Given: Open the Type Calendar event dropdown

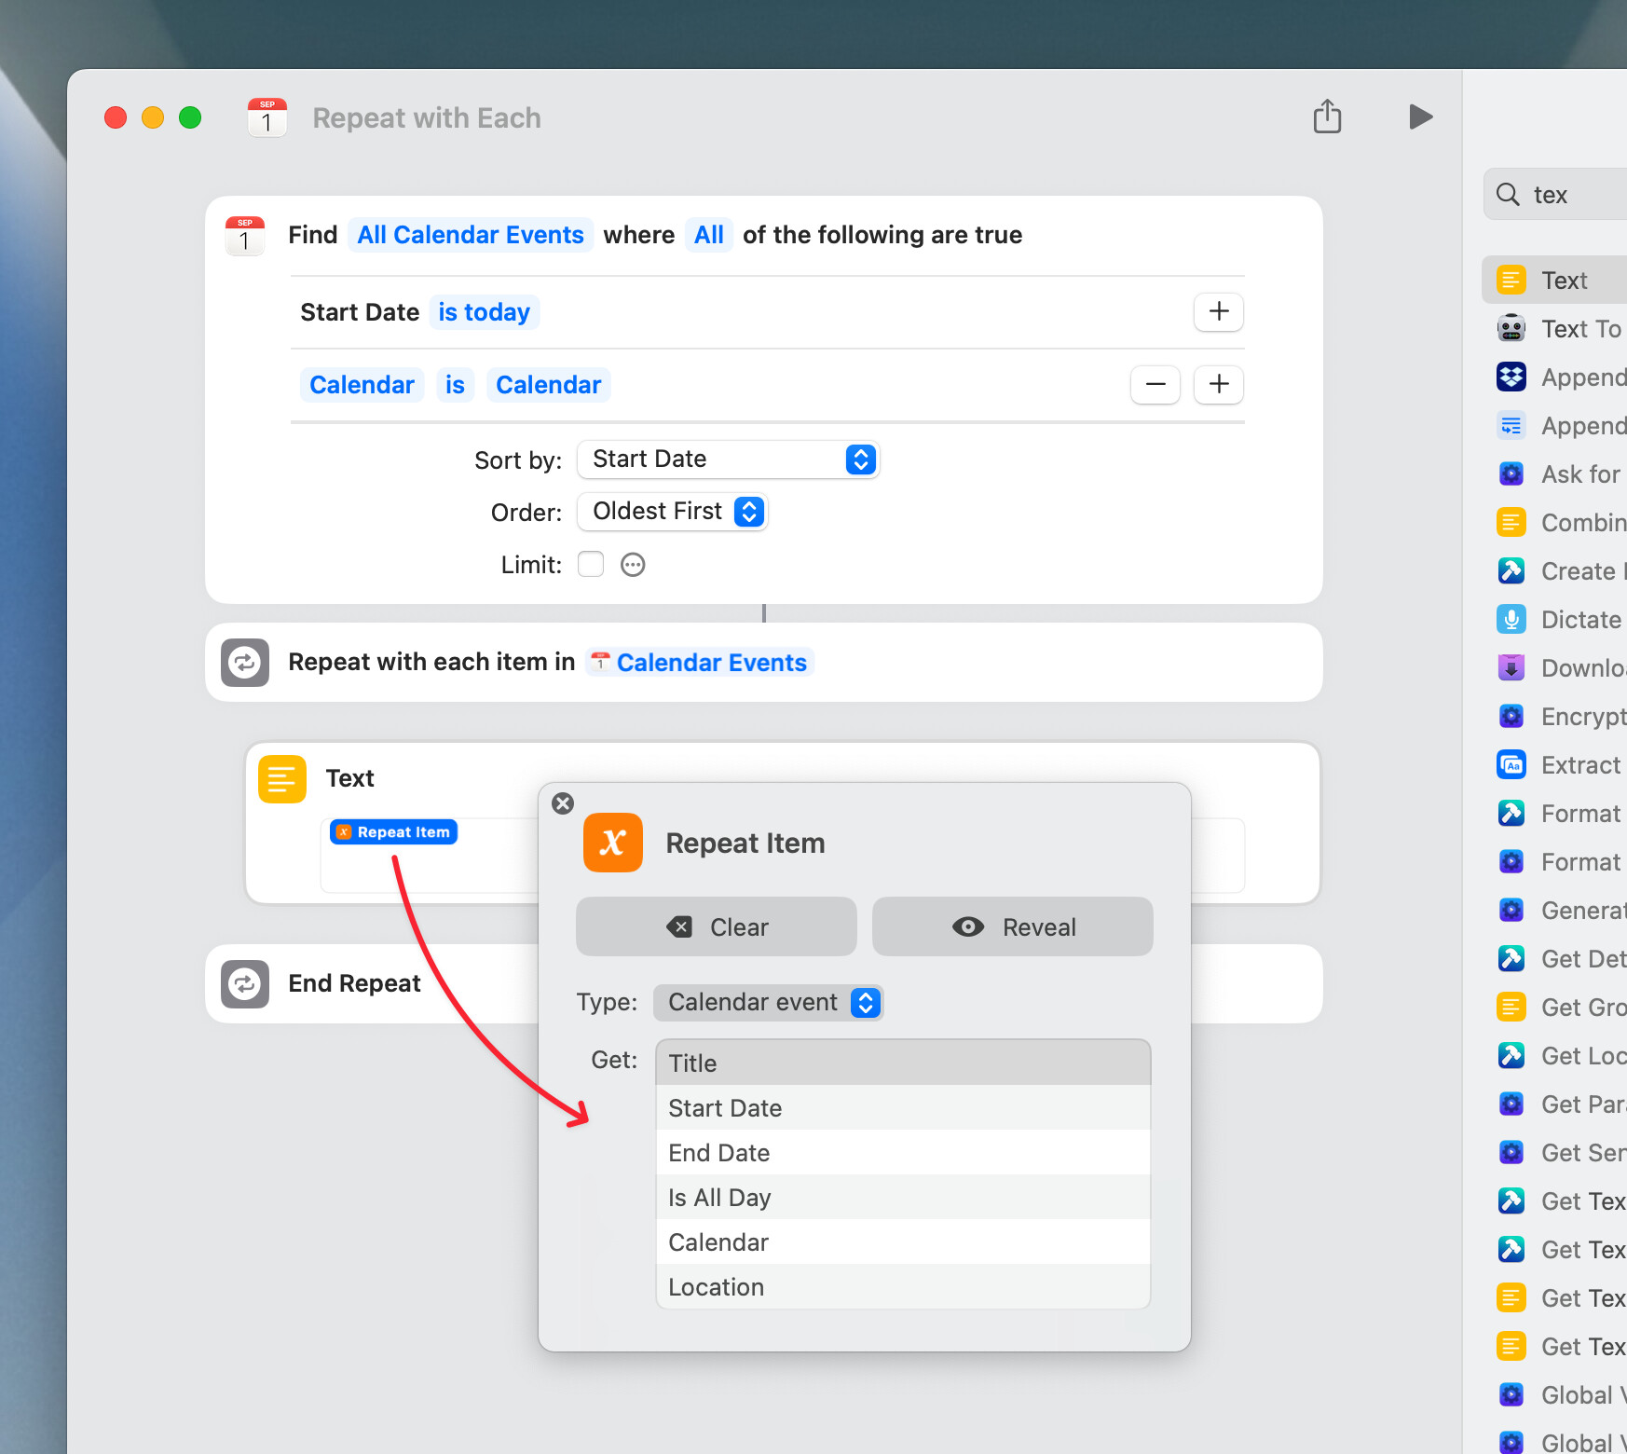Looking at the screenshot, I should click(x=768, y=1003).
